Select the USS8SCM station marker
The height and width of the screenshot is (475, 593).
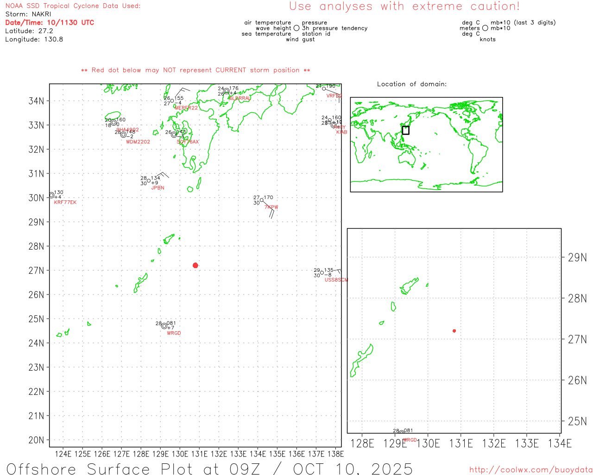(x=322, y=273)
